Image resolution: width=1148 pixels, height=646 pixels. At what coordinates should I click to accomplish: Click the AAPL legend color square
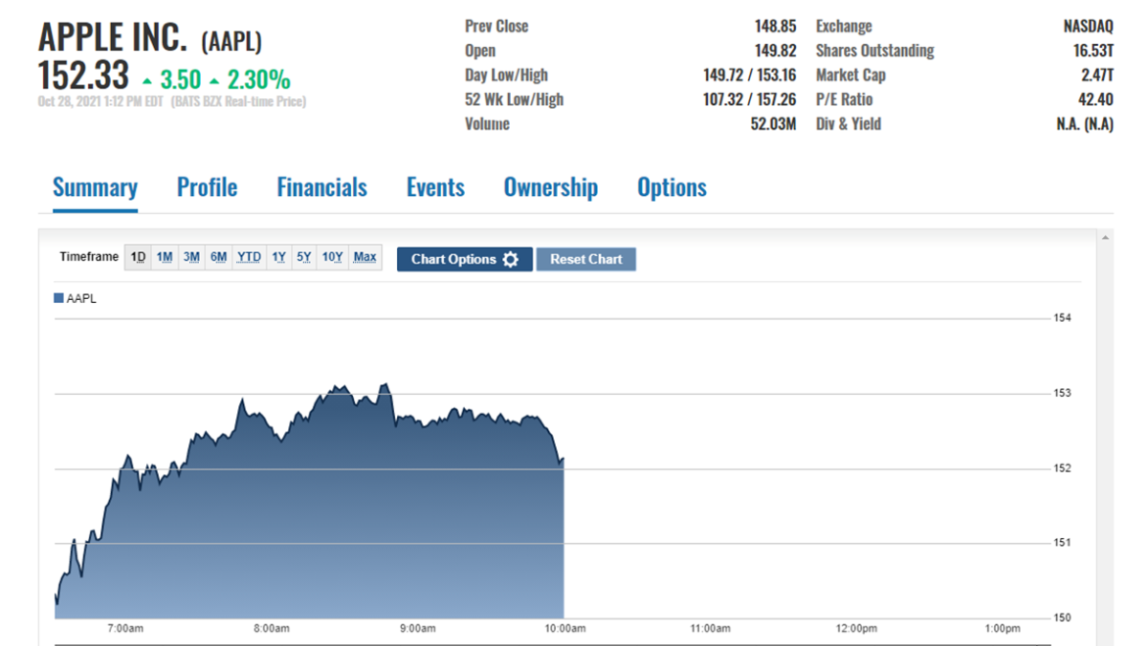(58, 298)
